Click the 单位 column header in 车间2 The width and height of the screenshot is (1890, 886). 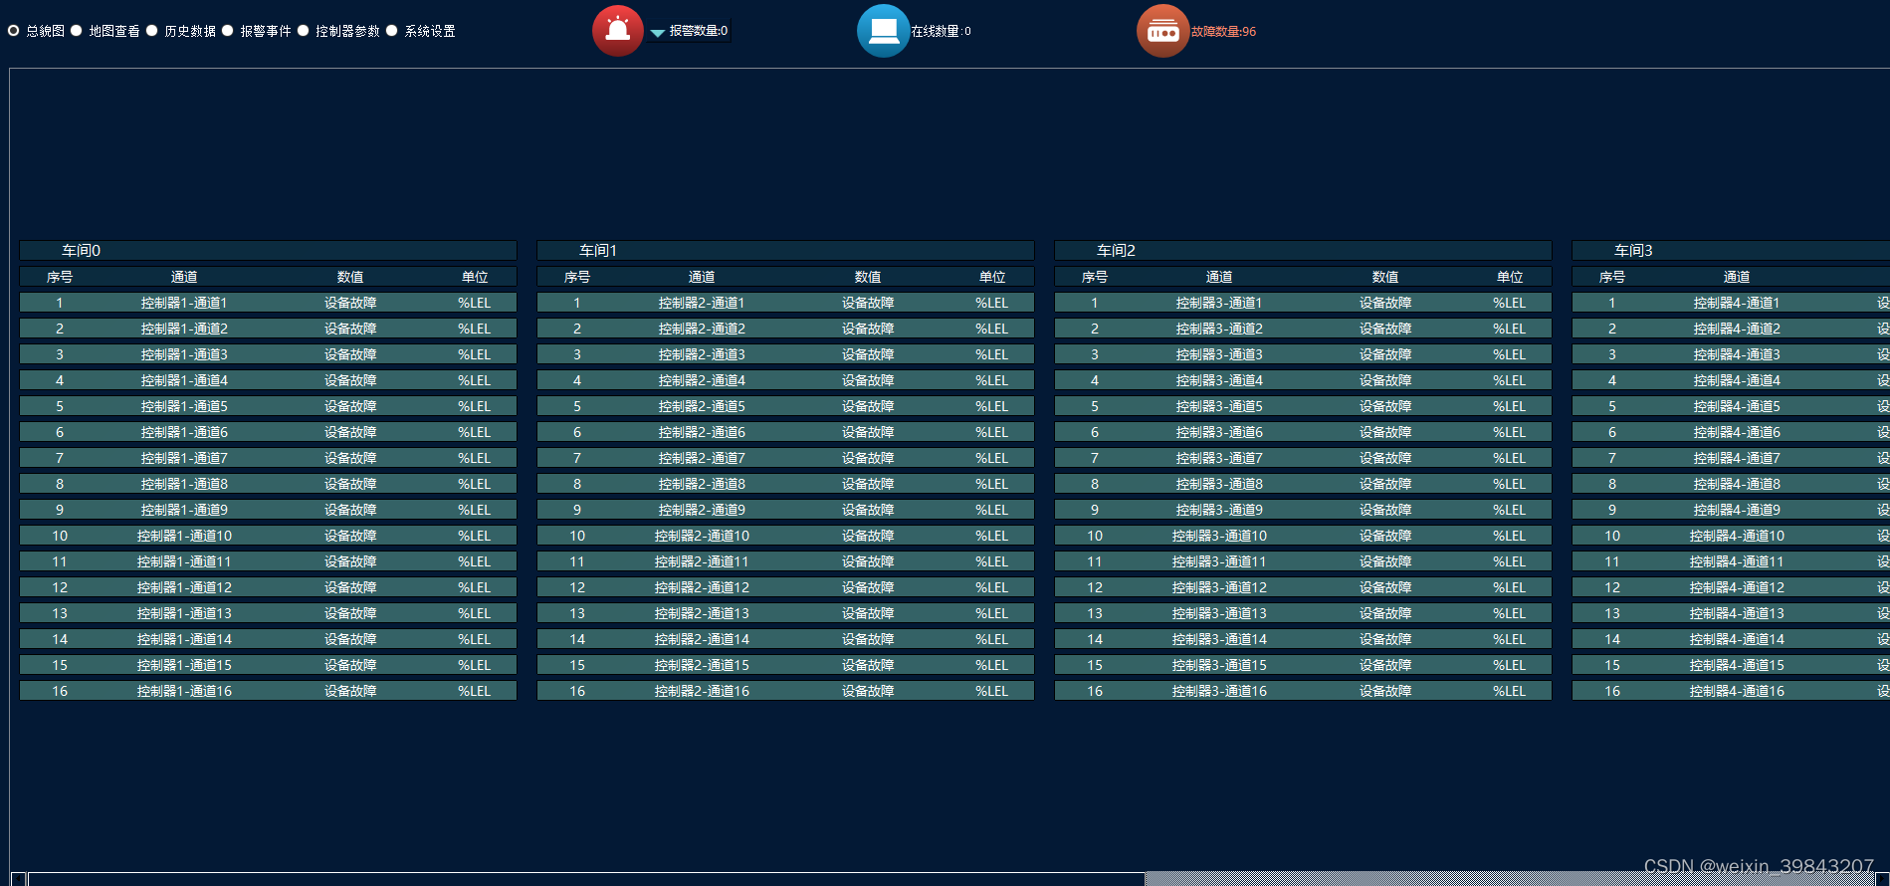coord(1510,277)
